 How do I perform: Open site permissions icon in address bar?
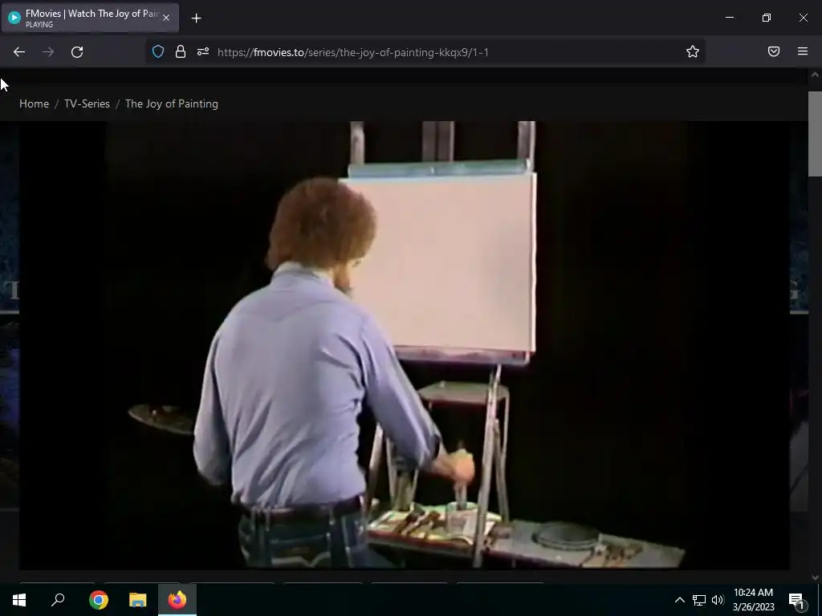[x=203, y=51]
